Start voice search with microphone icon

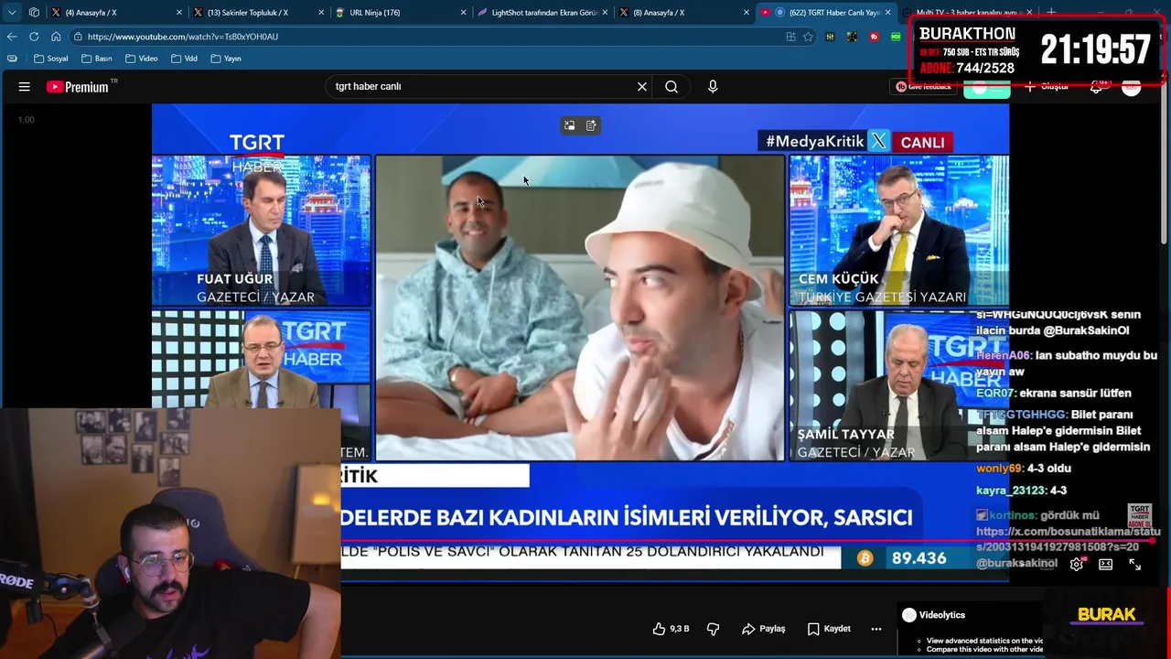pos(713,87)
